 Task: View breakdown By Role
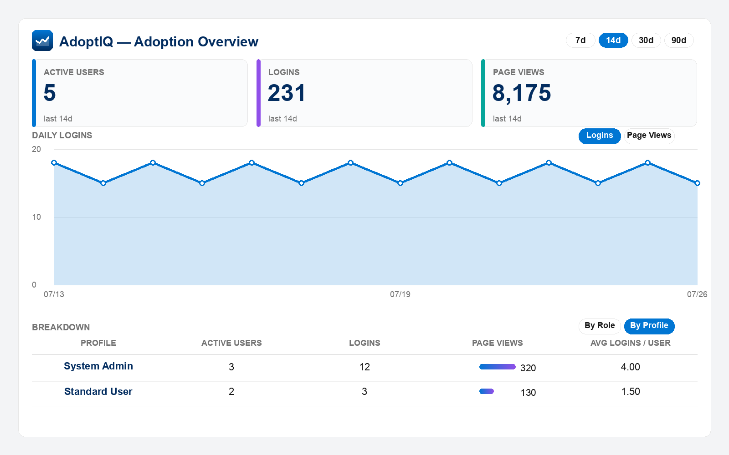(600, 326)
